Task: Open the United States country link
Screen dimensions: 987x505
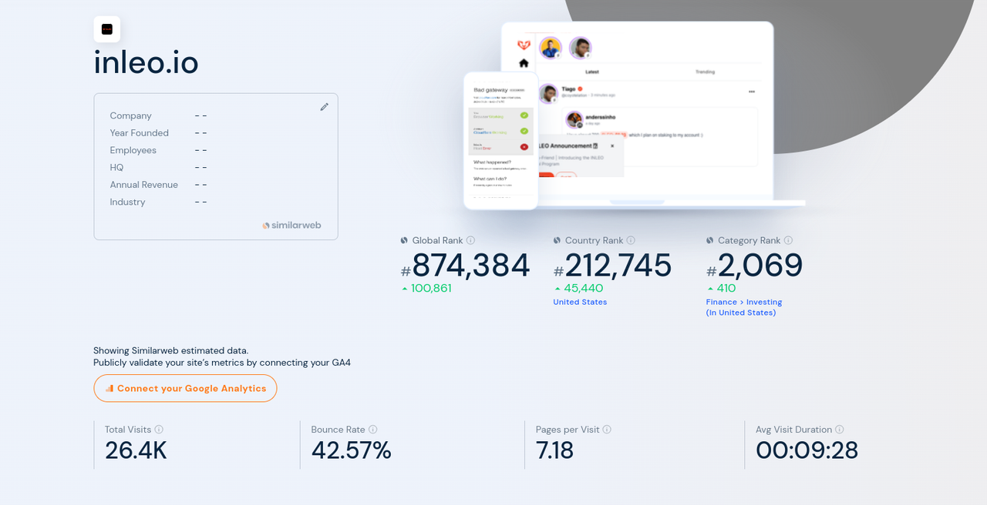Action: (x=580, y=302)
